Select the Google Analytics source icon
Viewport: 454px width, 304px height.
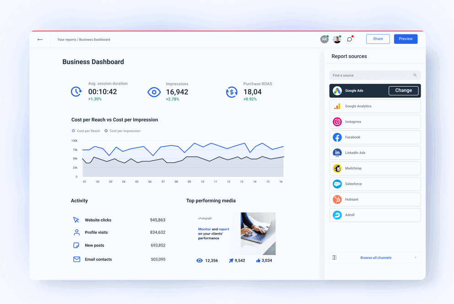338,106
